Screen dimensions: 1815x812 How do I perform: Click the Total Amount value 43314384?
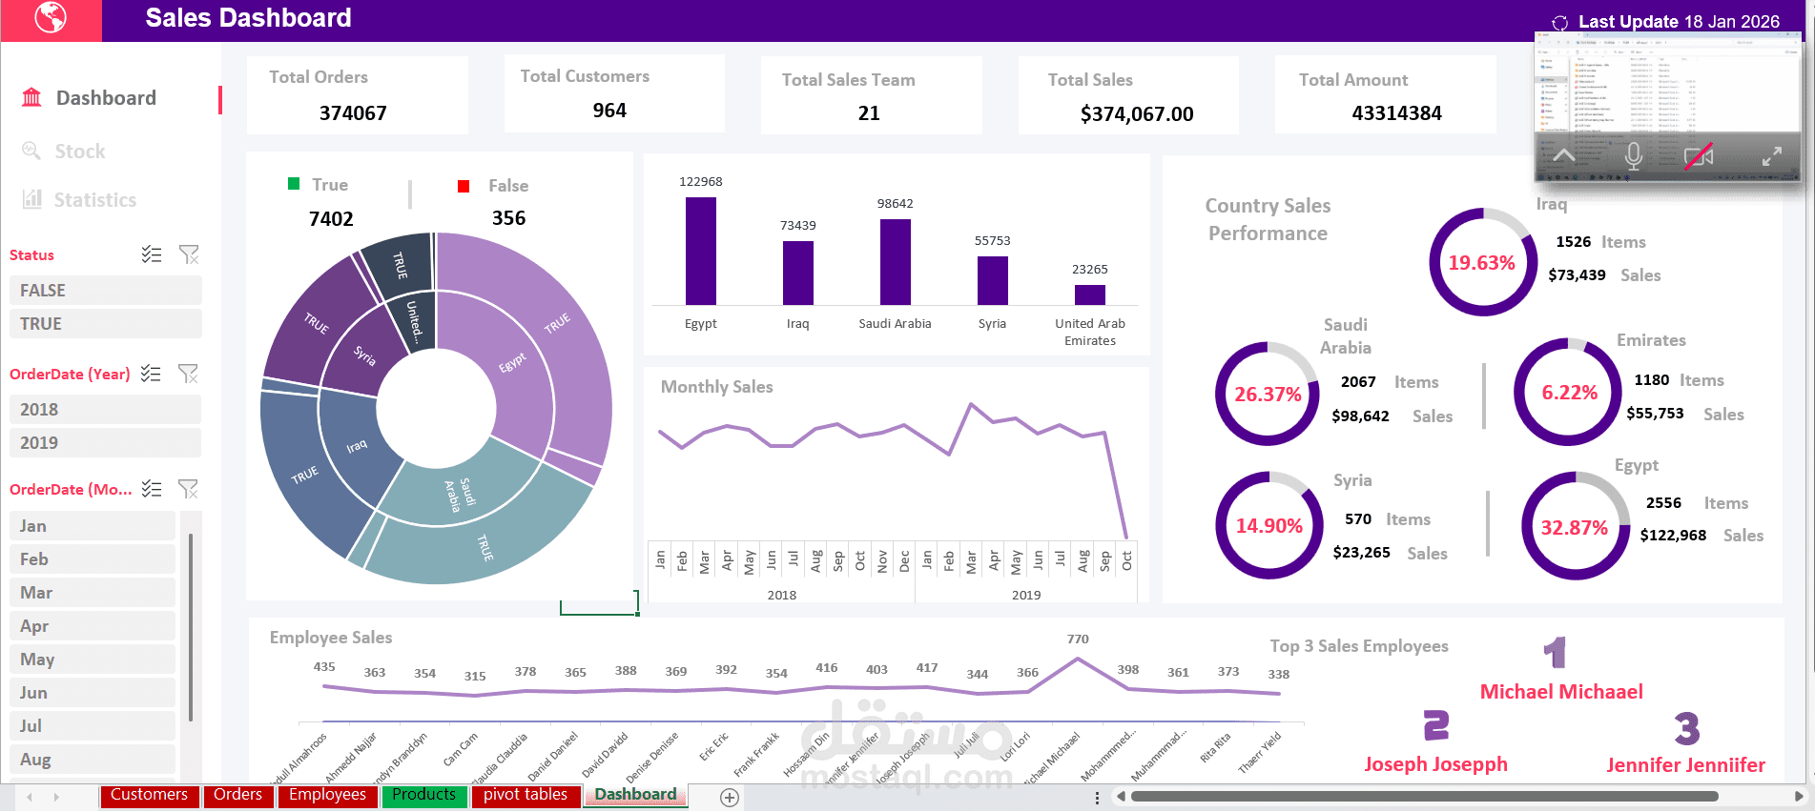[x=1397, y=112]
